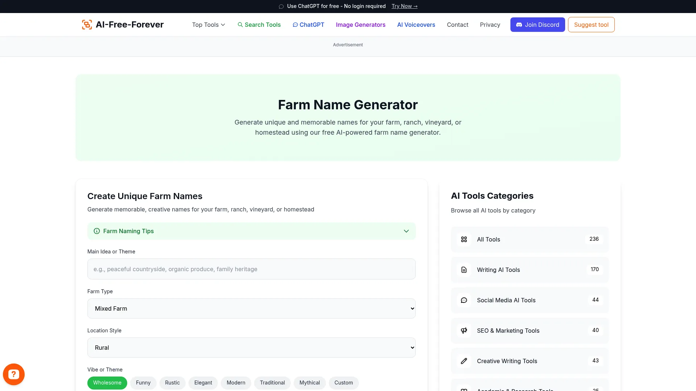This screenshot has width=696, height=391.
Task: Click the Discord icon on Join Discord button
Action: tap(520, 25)
